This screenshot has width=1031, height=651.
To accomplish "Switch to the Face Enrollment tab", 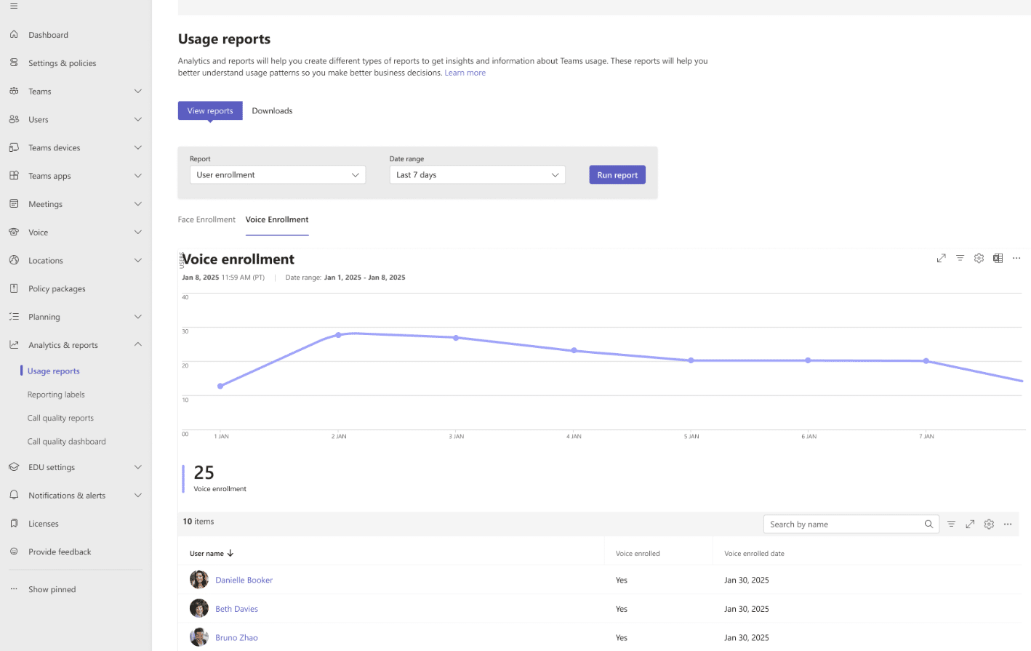I will (206, 219).
